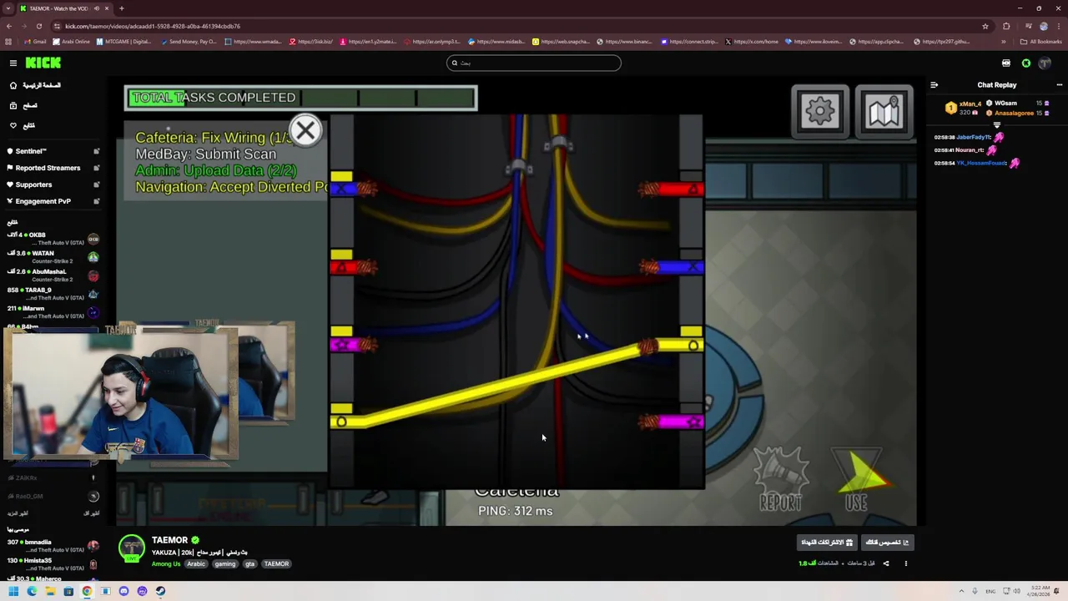The image size is (1068, 601).
Task: Open the Among Us map button
Action: (884, 111)
